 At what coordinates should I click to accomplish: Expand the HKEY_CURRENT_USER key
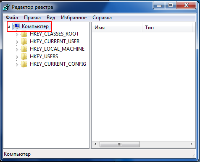coord(17,42)
